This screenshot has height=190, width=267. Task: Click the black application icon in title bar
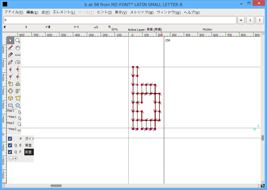(x=5, y=4)
